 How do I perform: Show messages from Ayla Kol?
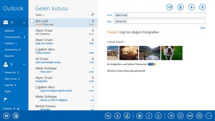click(x=10, y=85)
